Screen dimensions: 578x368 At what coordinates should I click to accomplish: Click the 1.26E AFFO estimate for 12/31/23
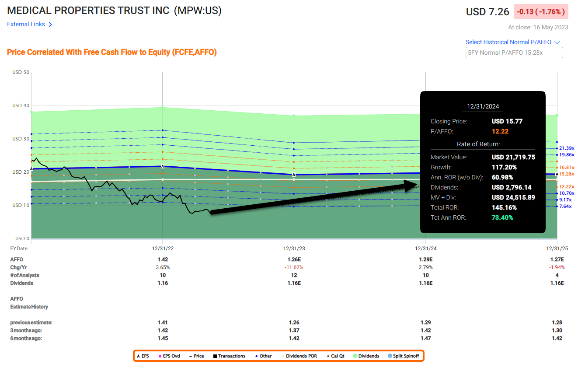click(x=294, y=259)
